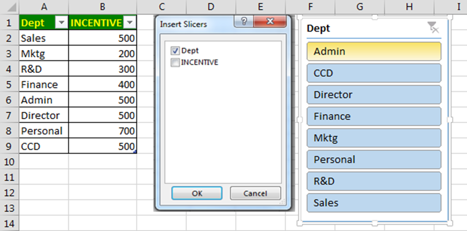Filter by Personal in the slicer
Screen dimensions: 467x231
pyautogui.click(x=374, y=160)
